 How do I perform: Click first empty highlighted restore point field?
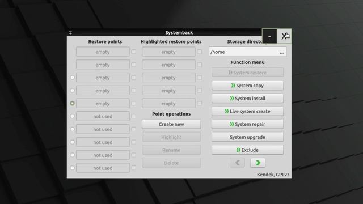tap(168, 52)
